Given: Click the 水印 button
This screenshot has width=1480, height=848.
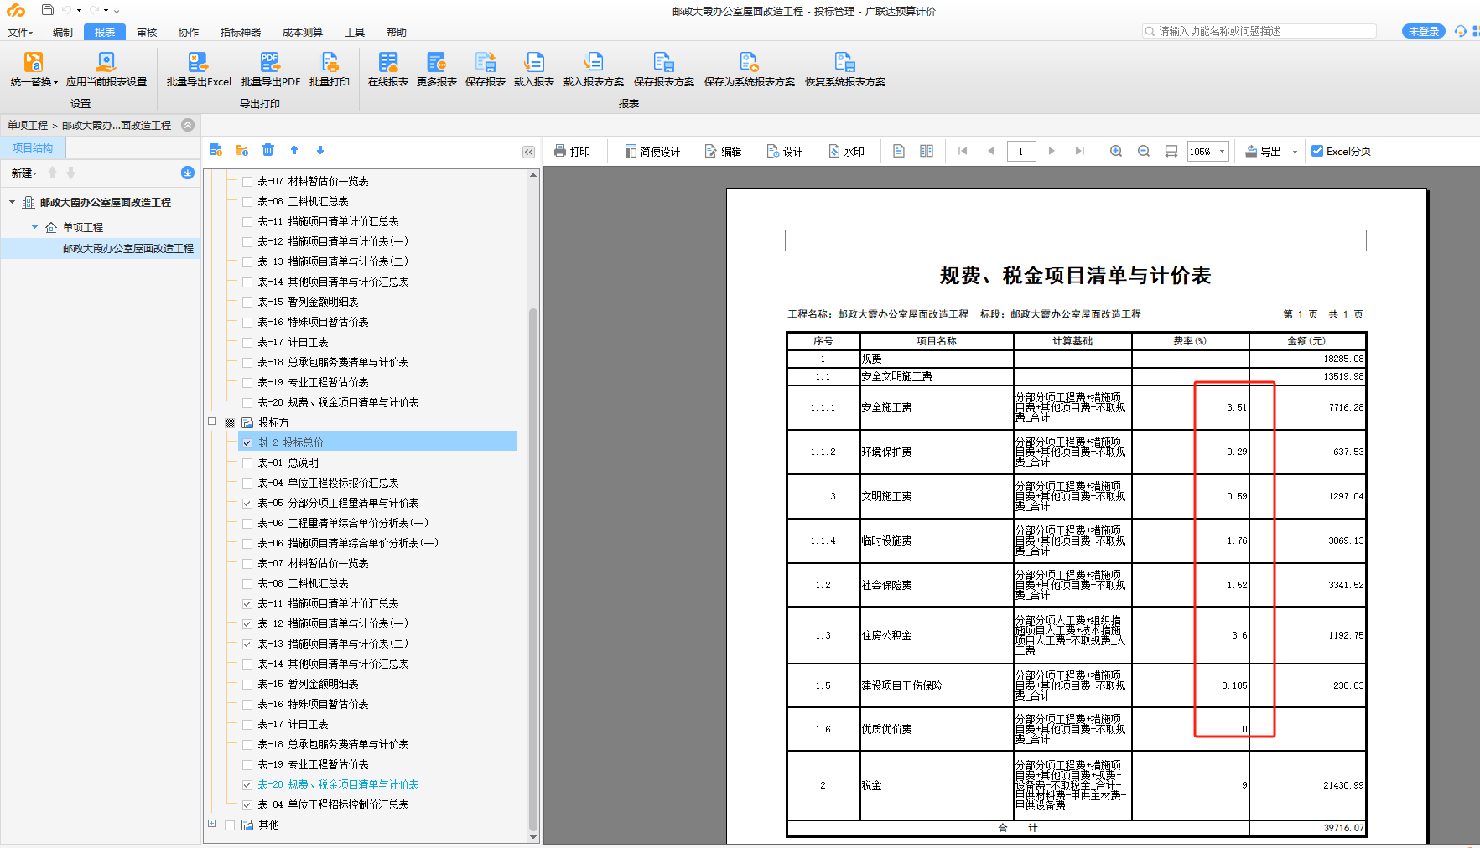Looking at the screenshot, I should pyautogui.click(x=846, y=151).
